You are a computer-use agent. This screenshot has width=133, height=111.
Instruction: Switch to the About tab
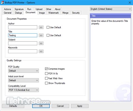coord(58,9)
